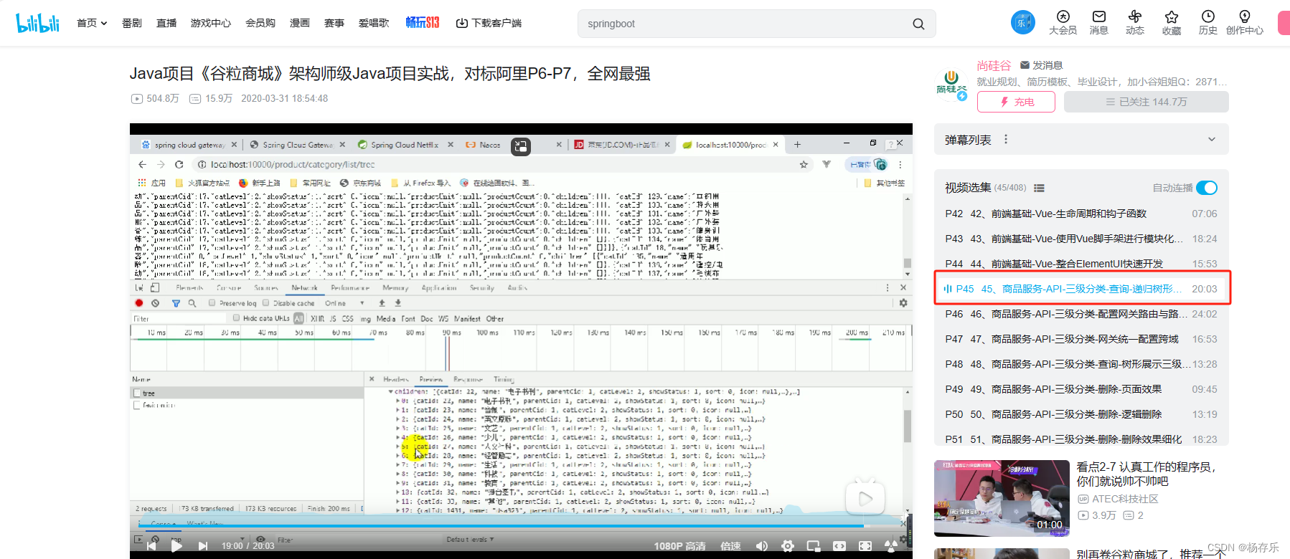Toggle 自动连播 autoplay switch
Screen dimensions: 1290x559
tap(1207, 188)
